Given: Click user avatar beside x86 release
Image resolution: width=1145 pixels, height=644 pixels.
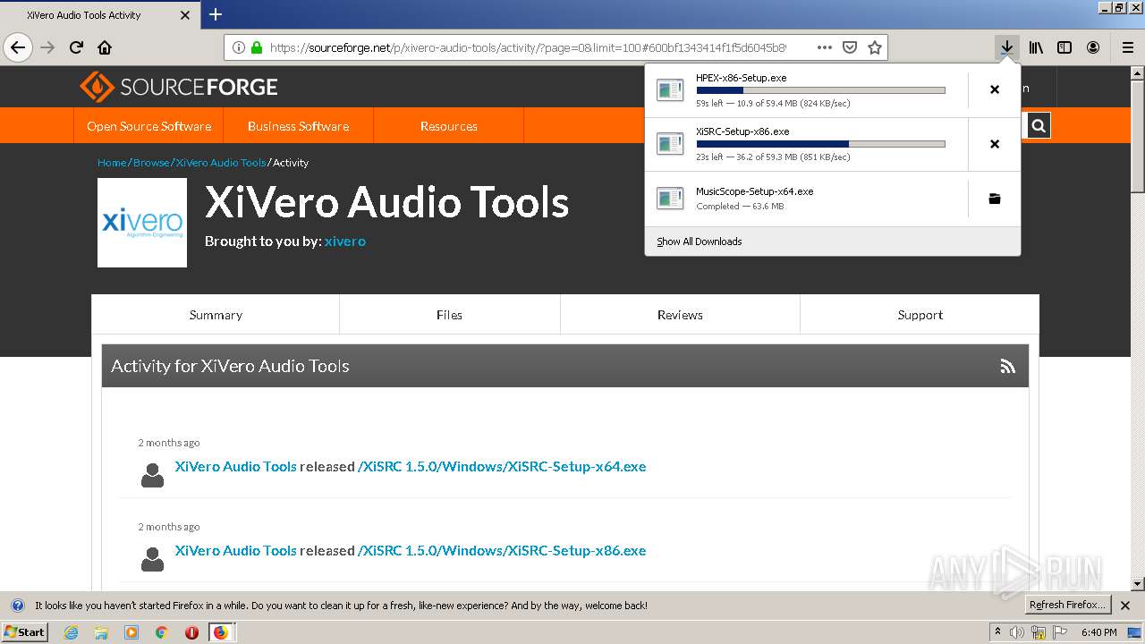Looking at the screenshot, I should point(153,559).
